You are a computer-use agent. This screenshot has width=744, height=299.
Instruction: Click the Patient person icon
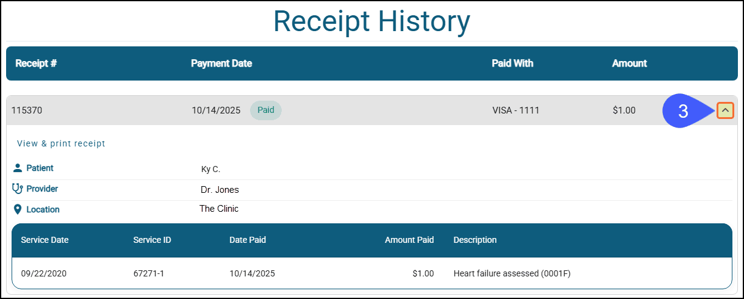(18, 168)
